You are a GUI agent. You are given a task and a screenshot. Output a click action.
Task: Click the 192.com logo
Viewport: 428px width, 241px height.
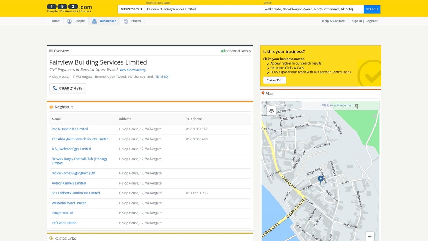70,8
